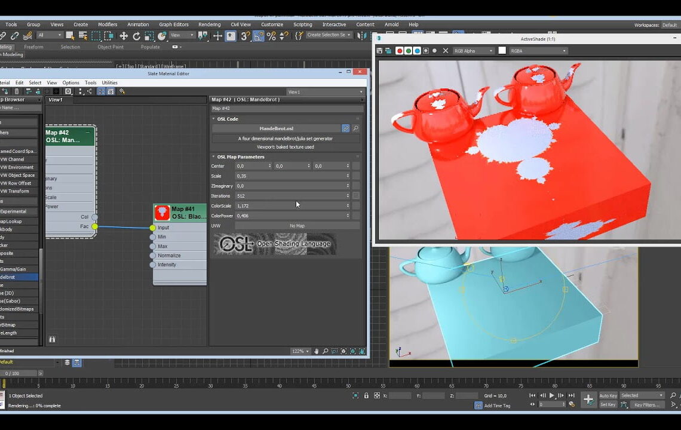Click the Mandelbrot.osl code button
The image size is (681, 430).
pos(276,128)
